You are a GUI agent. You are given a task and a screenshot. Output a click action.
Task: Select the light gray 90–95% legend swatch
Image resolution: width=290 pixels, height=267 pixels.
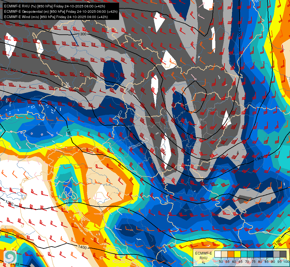(276, 254)
